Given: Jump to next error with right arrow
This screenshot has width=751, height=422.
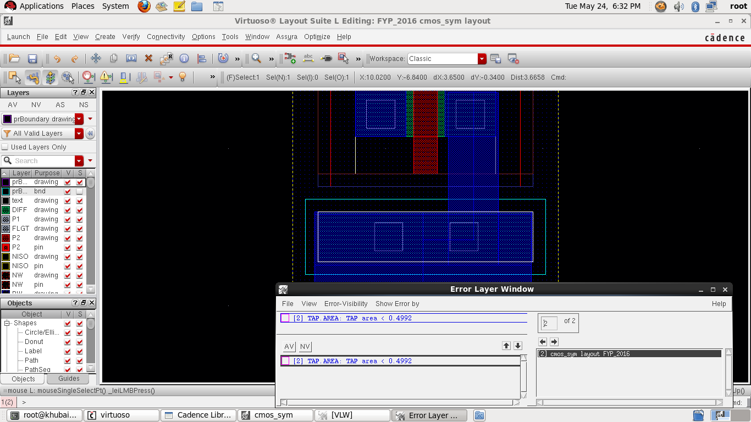Looking at the screenshot, I should tap(554, 342).
